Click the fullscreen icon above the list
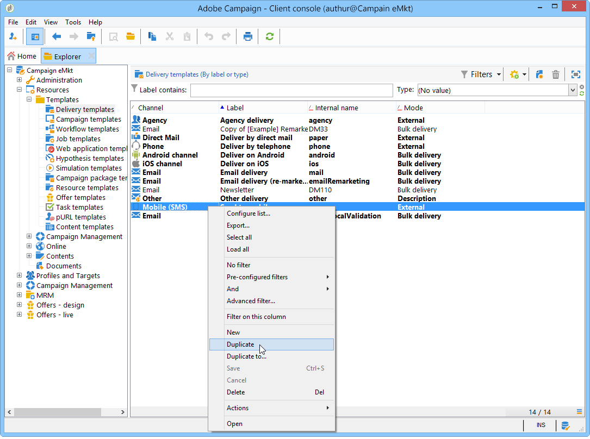This screenshot has width=590, height=439. point(575,74)
